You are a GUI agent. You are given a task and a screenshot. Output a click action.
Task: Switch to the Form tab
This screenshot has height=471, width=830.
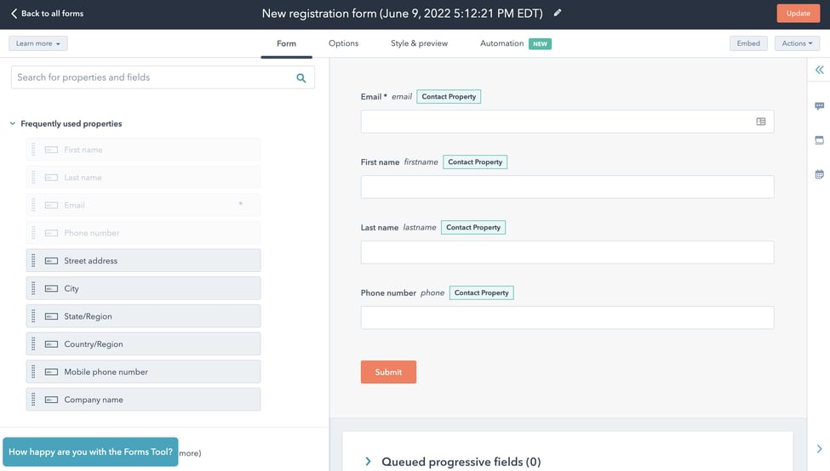pos(286,43)
